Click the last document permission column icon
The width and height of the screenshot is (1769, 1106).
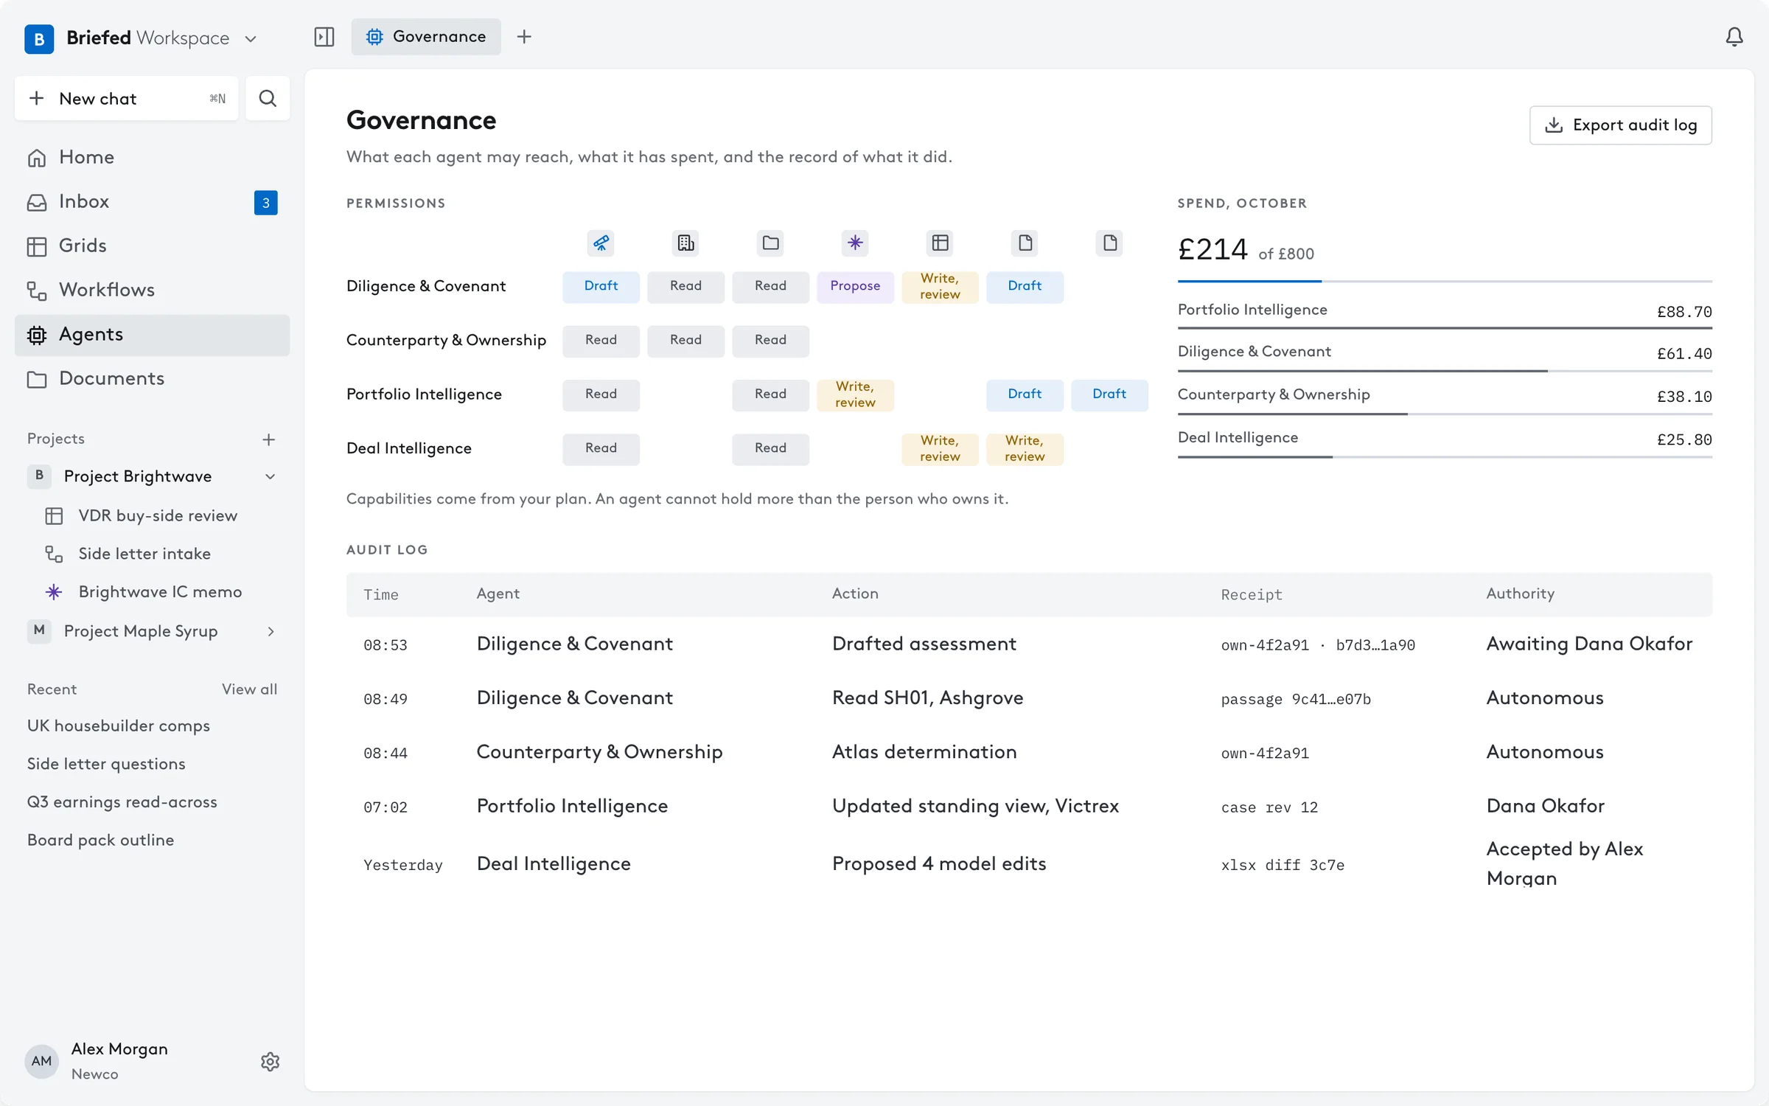pyautogui.click(x=1109, y=243)
